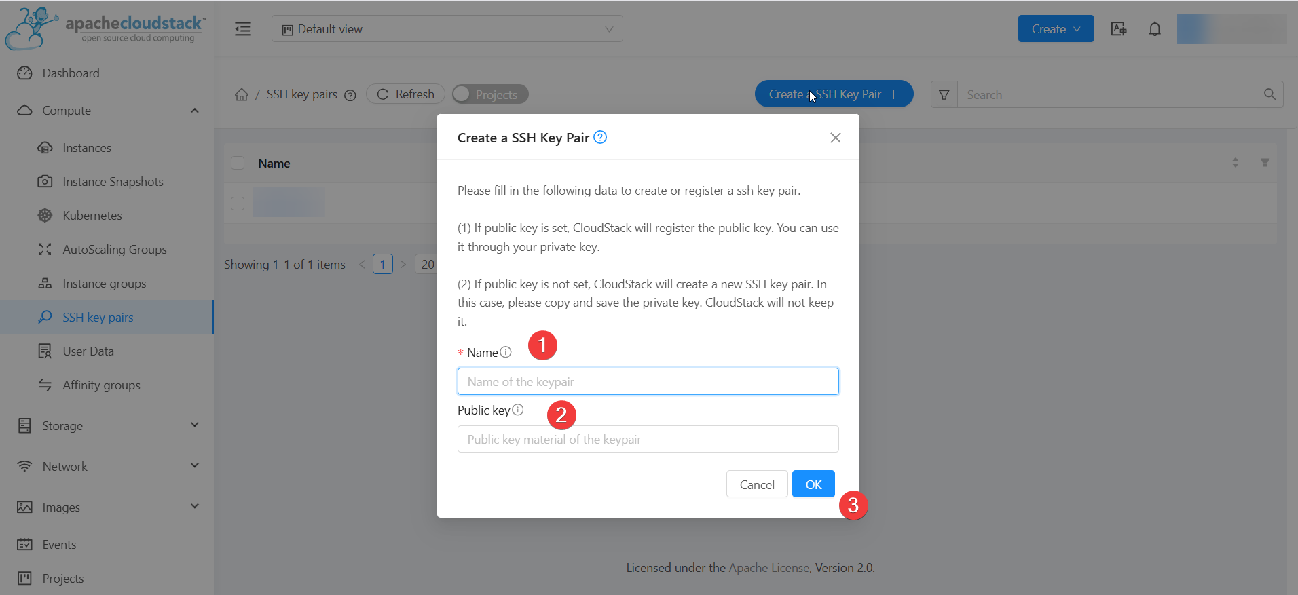Click the search magnifier icon
Viewport: 1298px width, 595px height.
coord(1269,94)
